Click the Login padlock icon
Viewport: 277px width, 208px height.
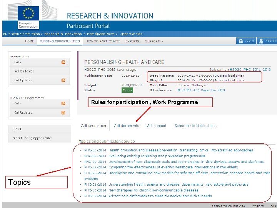(x=240, y=41)
